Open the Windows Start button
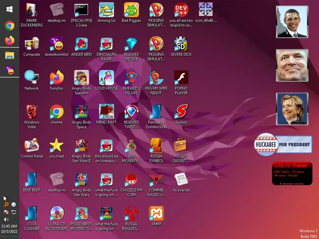 9,9
